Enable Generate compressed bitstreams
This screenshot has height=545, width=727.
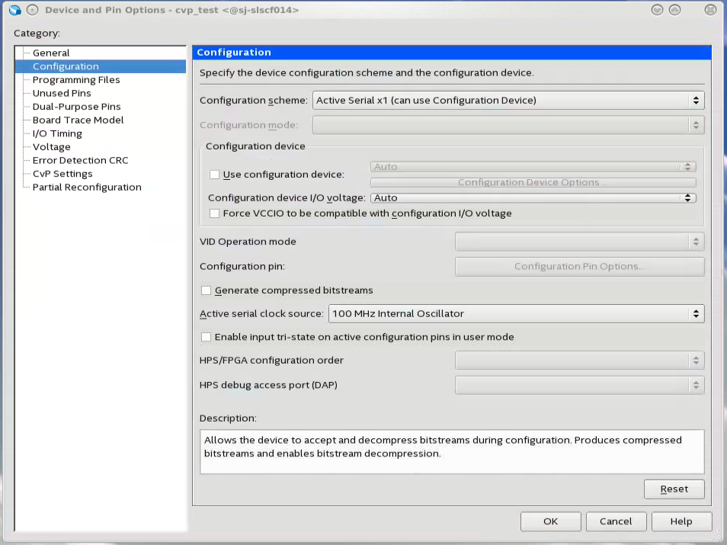[x=206, y=290]
